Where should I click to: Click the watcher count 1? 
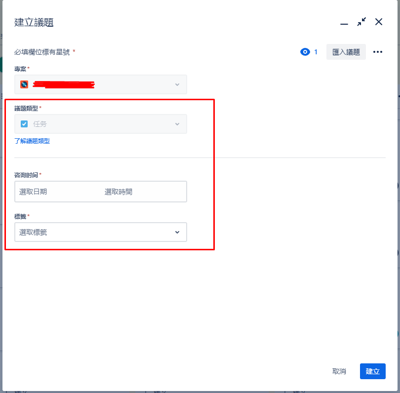(316, 52)
